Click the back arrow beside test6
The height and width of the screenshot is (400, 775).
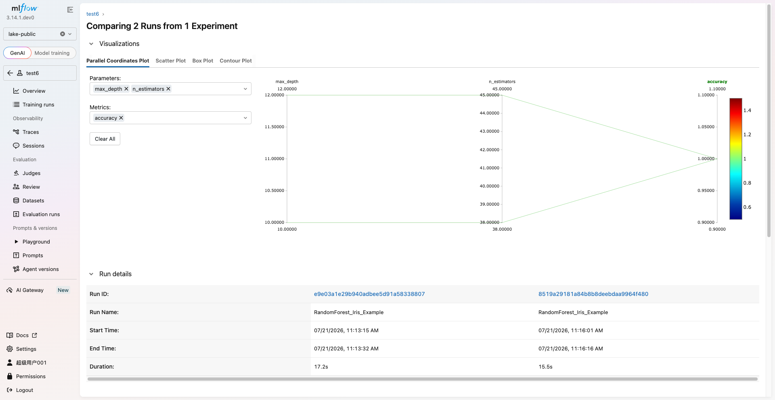coord(10,73)
